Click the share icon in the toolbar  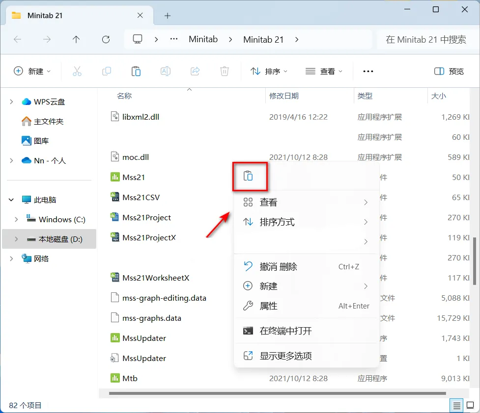(x=195, y=71)
